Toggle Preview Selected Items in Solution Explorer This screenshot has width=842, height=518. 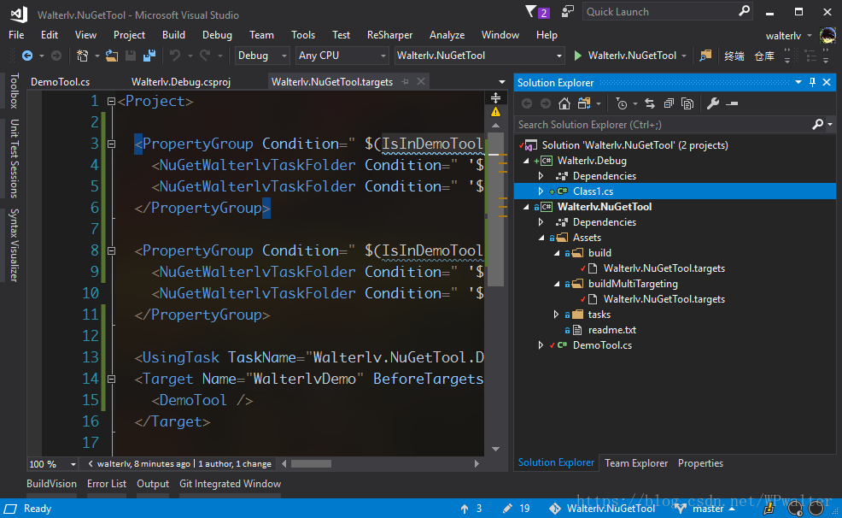(732, 103)
